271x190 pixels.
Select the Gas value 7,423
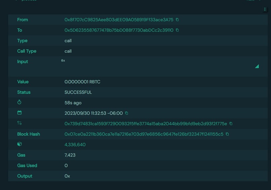click(70, 155)
